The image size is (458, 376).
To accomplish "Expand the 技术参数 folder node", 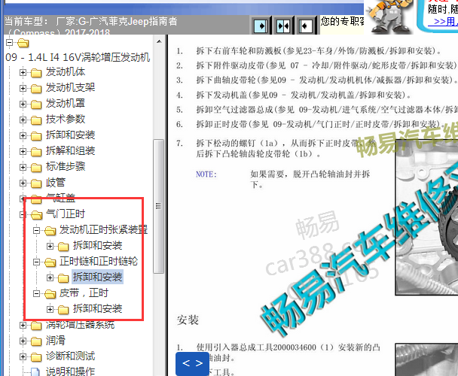I will coord(23,120).
